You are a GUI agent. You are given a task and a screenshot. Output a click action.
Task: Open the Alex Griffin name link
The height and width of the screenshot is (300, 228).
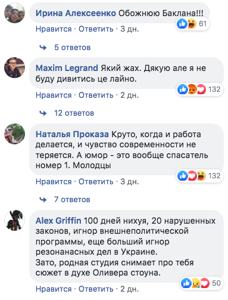pyautogui.click(x=58, y=221)
